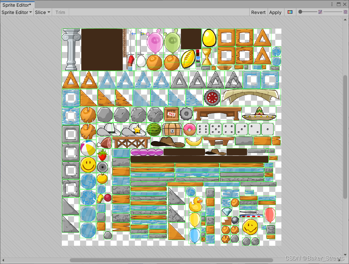The height and width of the screenshot is (264, 349).
Task: Toggle the RGB/alpha color view
Action: tap(290, 12)
